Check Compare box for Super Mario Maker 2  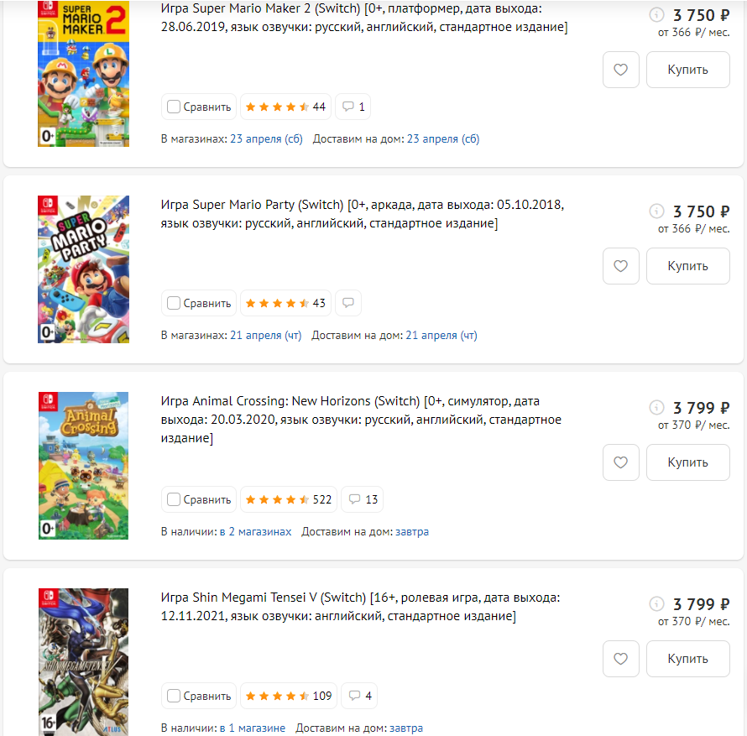click(x=174, y=107)
